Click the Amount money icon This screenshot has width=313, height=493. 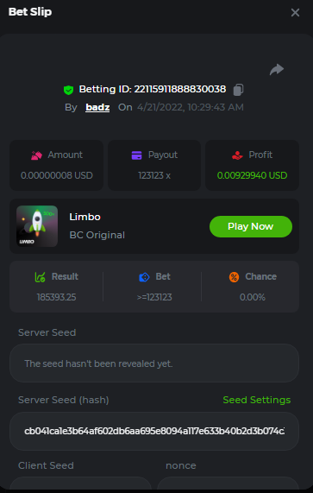point(37,155)
